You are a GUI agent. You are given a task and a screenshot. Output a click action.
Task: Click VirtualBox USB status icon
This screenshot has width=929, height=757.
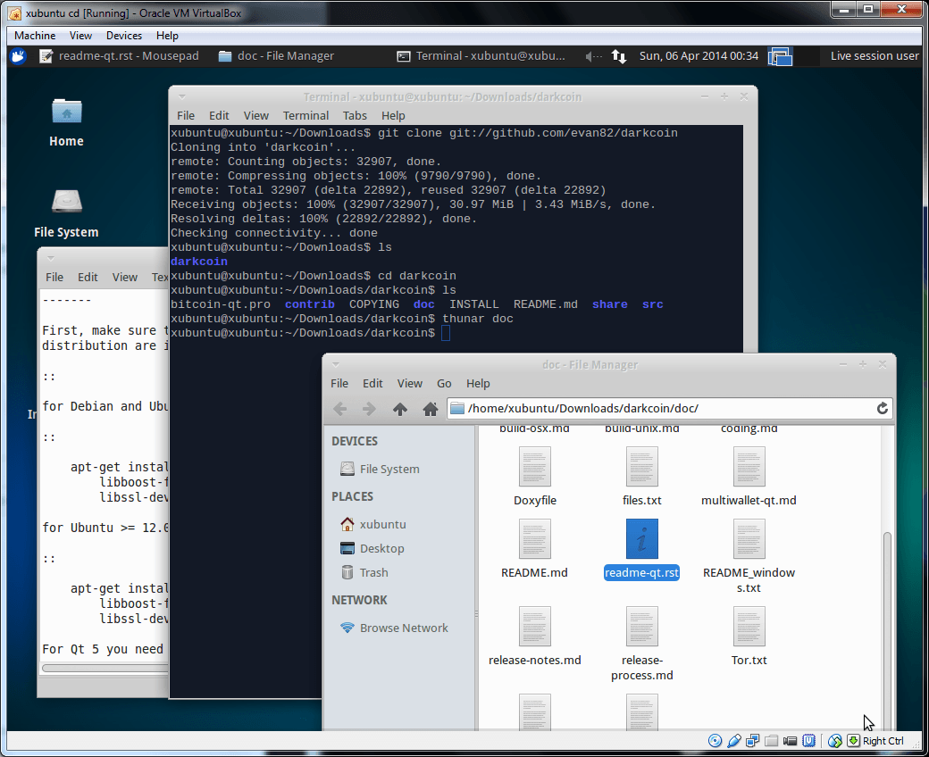click(733, 740)
